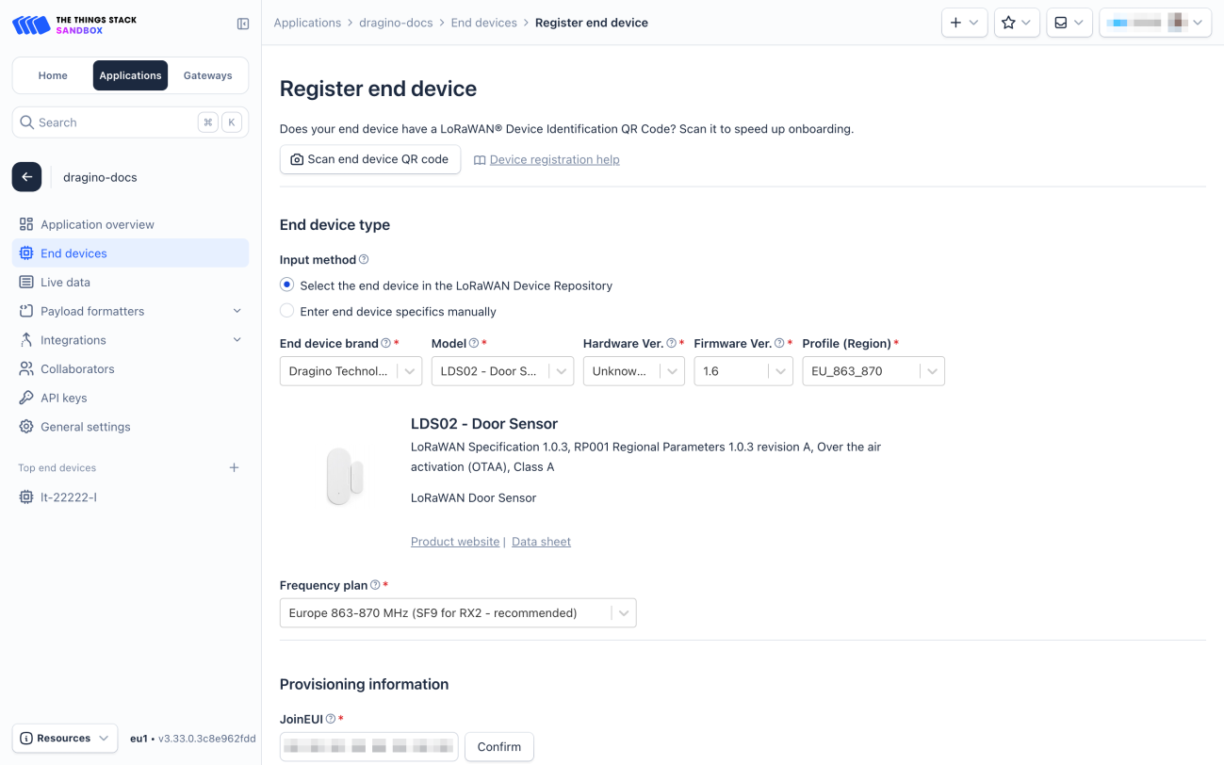Click the JoinEUI help icon
1224x765 pixels.
(331, 719)
